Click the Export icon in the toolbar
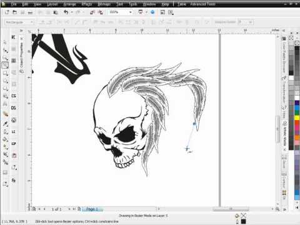Image resolution: width=300 pixels, height=225 pixels. (101, 12)
